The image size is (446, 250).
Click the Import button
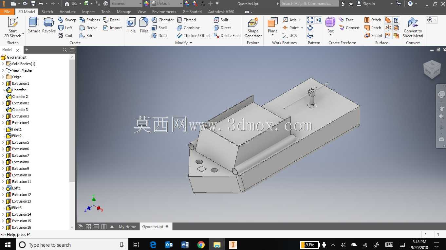click(112, 28)
